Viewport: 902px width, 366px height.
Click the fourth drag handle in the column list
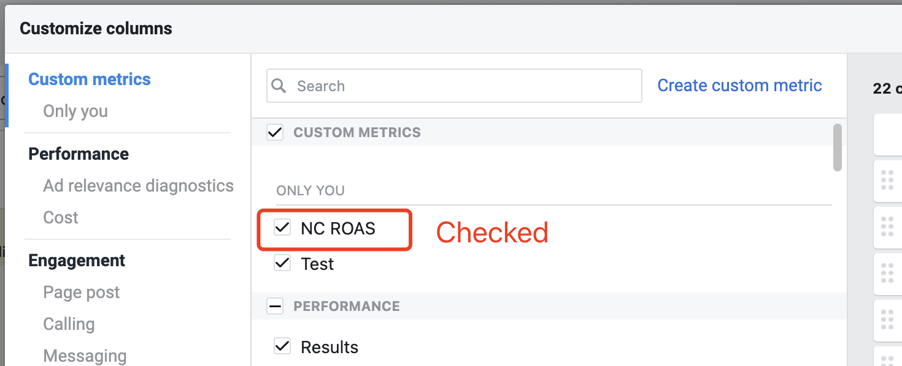(887, 319)
